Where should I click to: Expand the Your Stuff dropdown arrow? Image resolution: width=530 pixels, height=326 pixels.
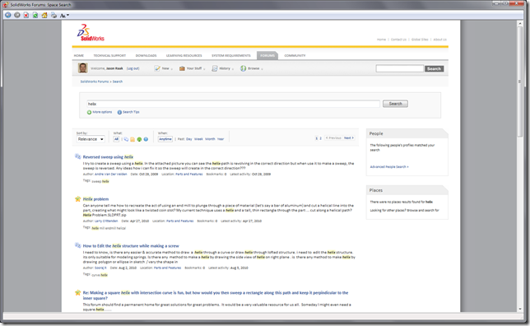point(204,69)
